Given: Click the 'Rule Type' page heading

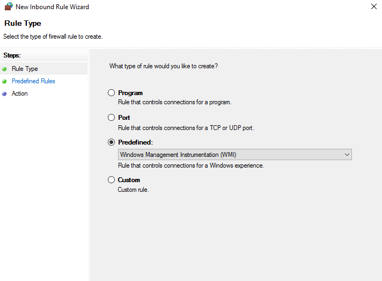Looking at the screenshot, I should point(23,24).
